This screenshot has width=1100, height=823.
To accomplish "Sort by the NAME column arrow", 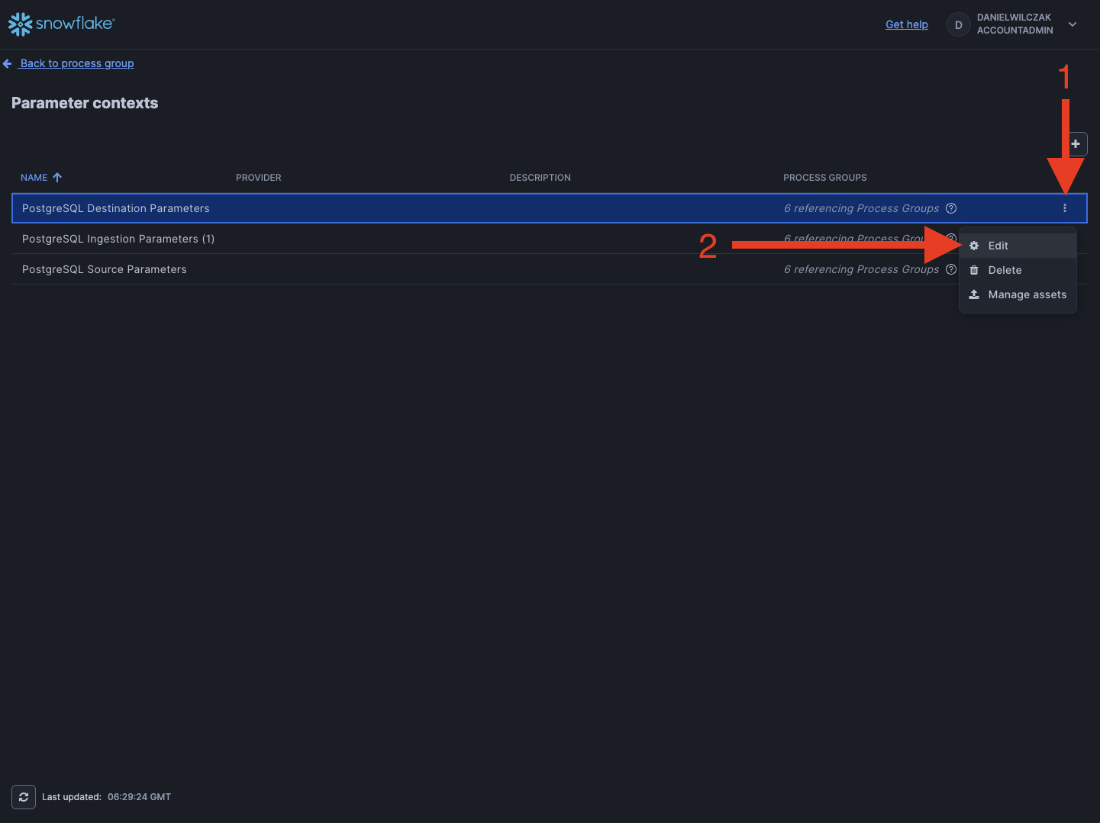I will 57,178.
